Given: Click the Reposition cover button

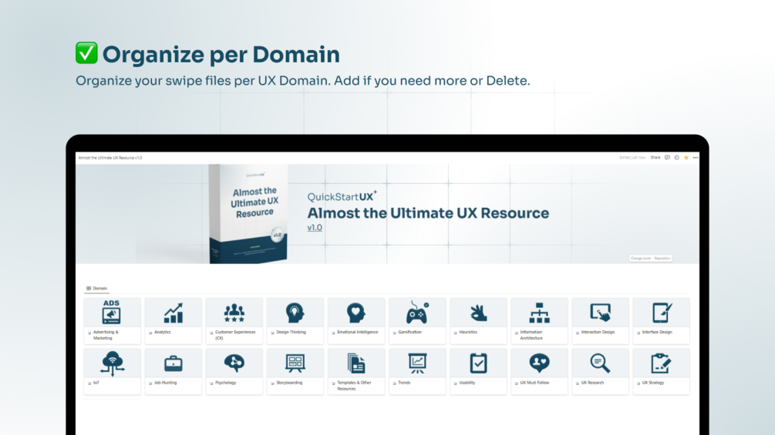Looking at the screenshot, I should click(x=662, y=259).
